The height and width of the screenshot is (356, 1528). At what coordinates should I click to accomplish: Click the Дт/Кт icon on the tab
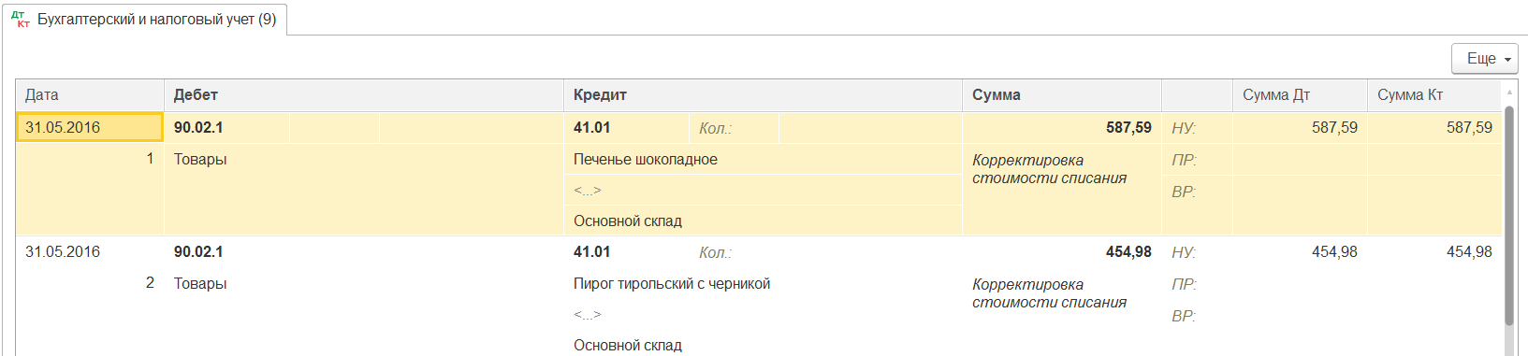(x=21, y=19)
